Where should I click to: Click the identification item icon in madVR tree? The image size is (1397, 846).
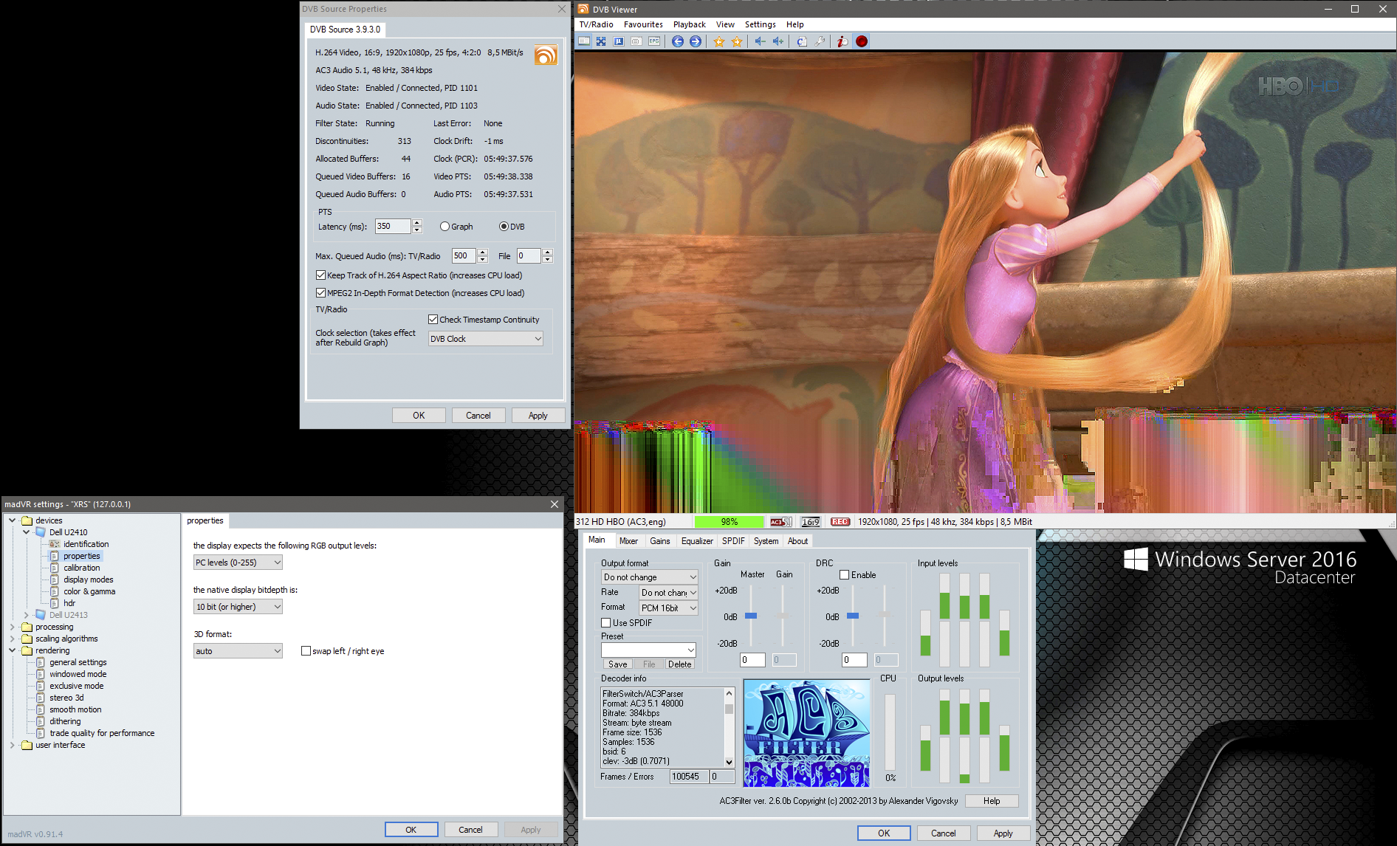pyautogui.click(x=55, y=544)
